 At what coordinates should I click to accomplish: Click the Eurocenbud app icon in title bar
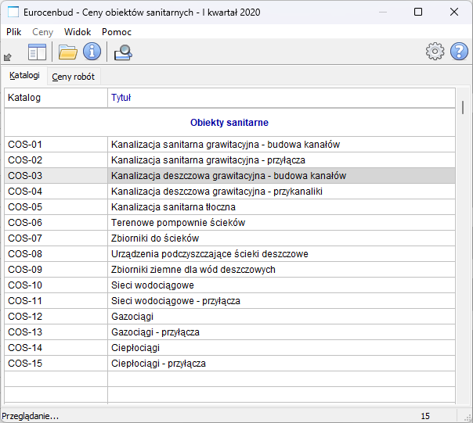tap(13, 13)
